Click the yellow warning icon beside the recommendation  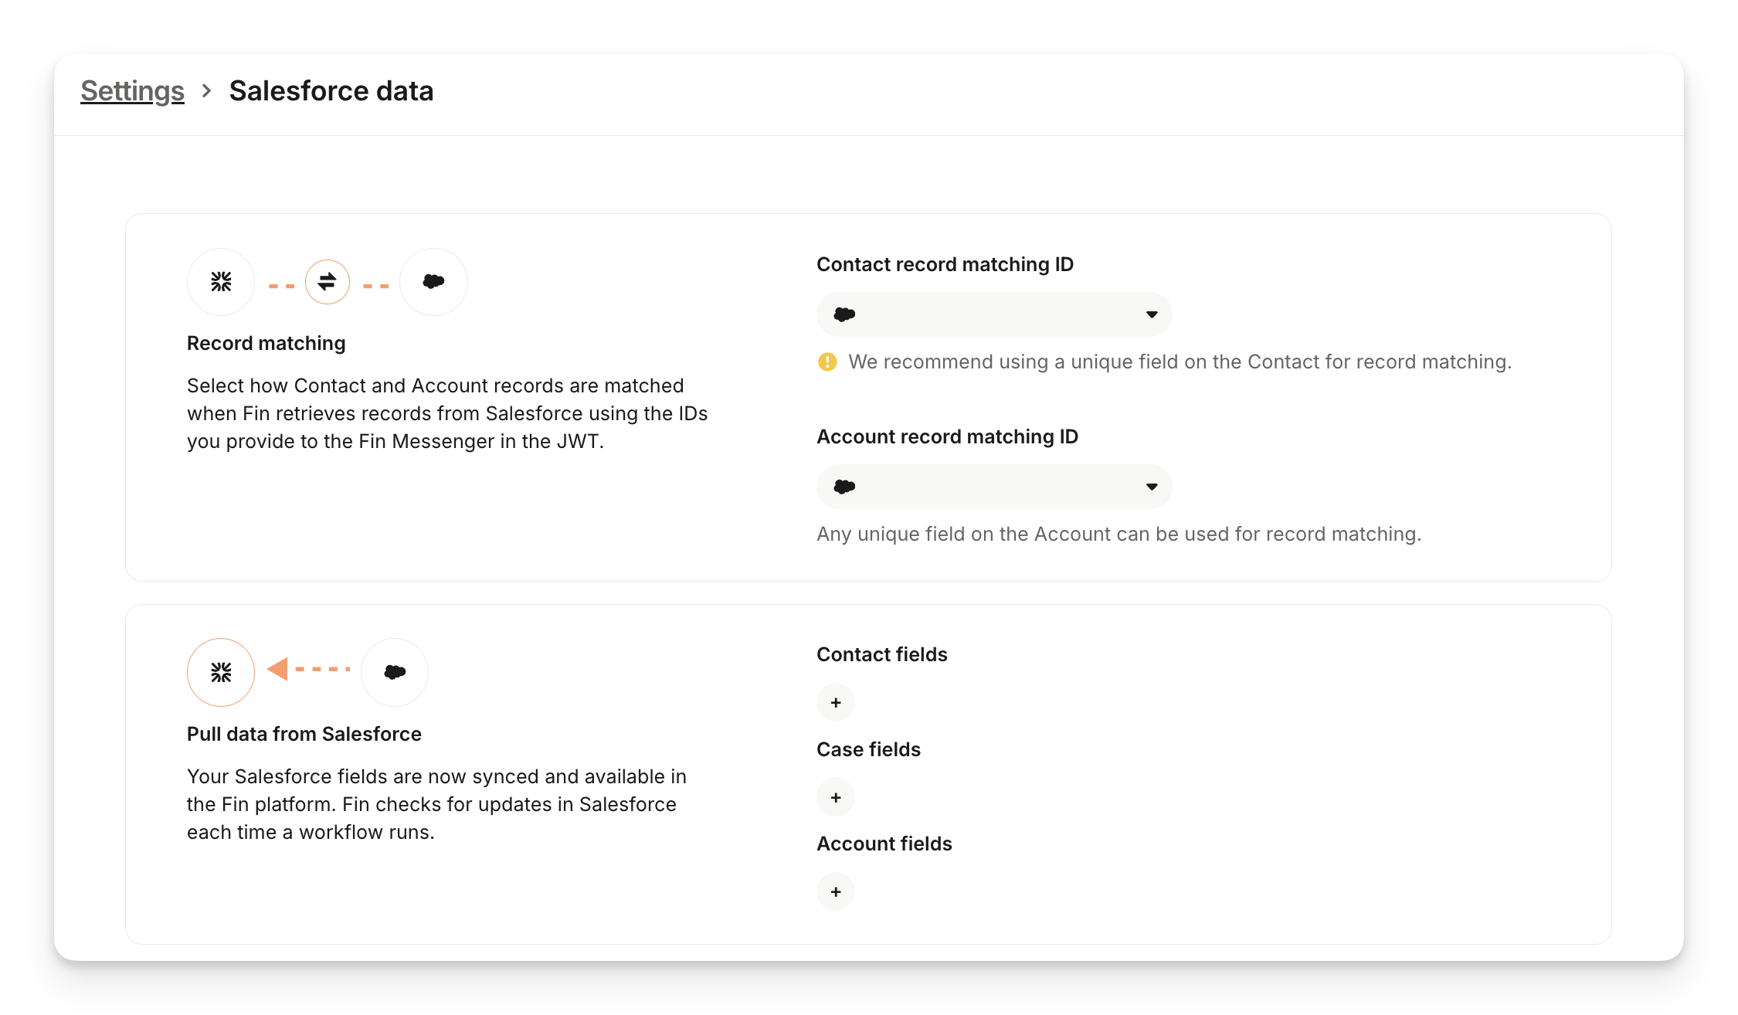click(x=827, y=362)
